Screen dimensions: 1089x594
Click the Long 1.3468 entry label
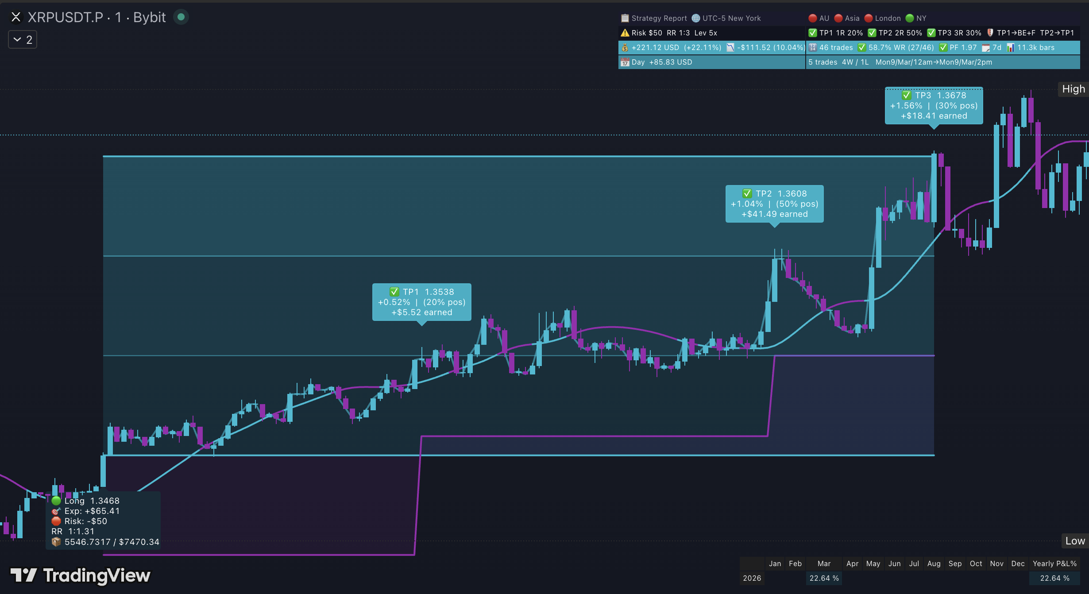click(x=92, y=501)
